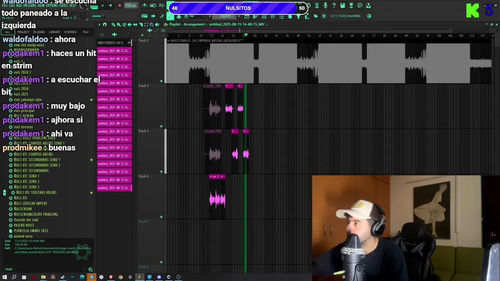Open Google Chrome from the taskbar

(120, 277)
